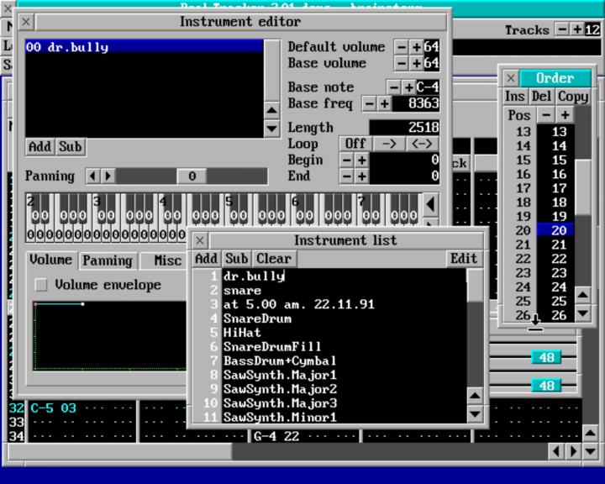Enable the Volume envelope checkbox
Image resolution: width=605 pixels, height=484 pixels.
(x=40, y=286)
